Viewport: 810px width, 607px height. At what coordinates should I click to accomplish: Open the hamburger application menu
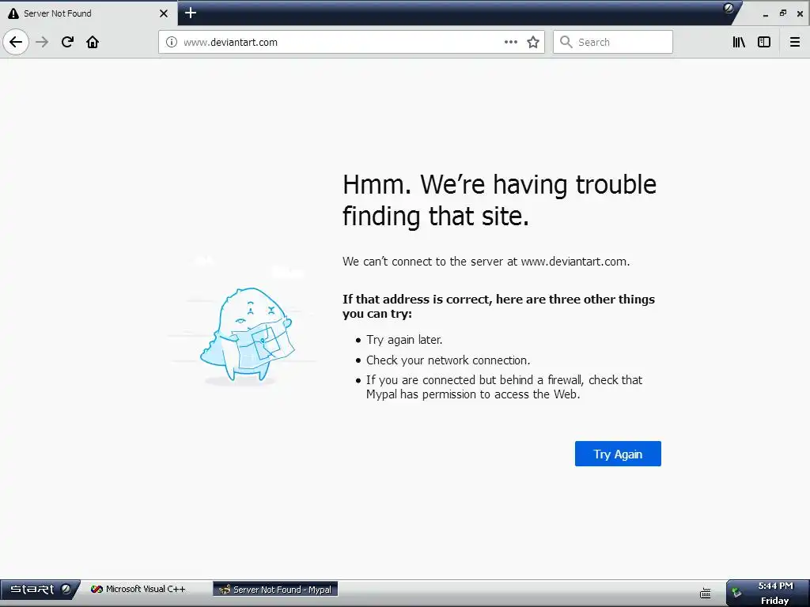(795, 42)
